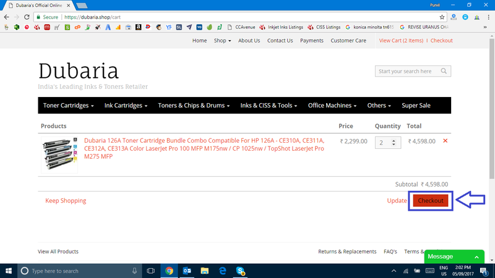Click the red Checkout button
Image resolution: width=495 pixels, height=278 pixels.
[x=431, y=200]
